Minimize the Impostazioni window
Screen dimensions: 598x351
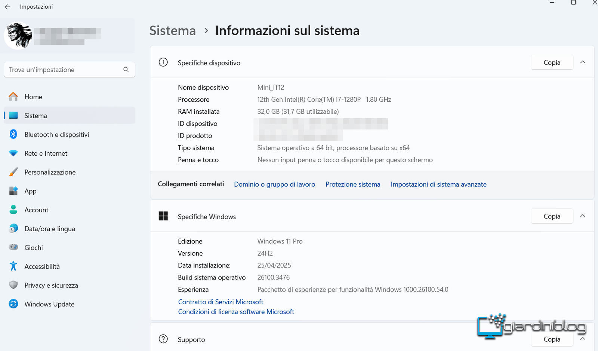coord(552,3)
